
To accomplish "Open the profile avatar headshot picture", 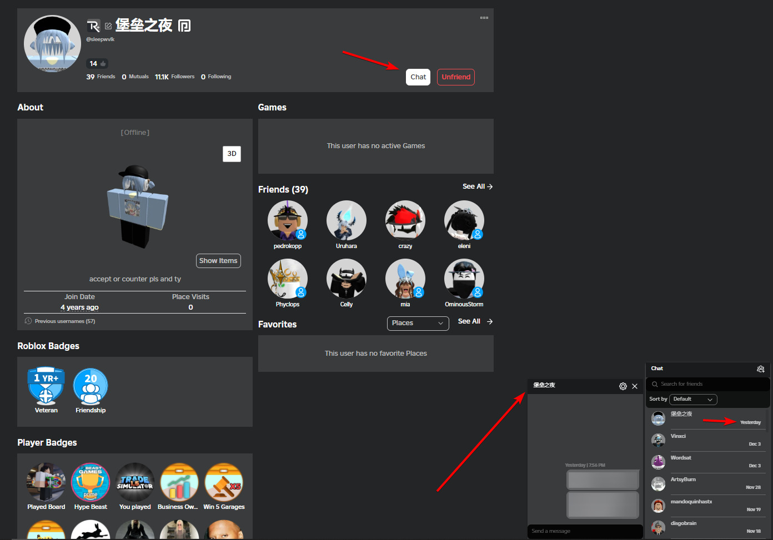I will (x=52, y=43).
